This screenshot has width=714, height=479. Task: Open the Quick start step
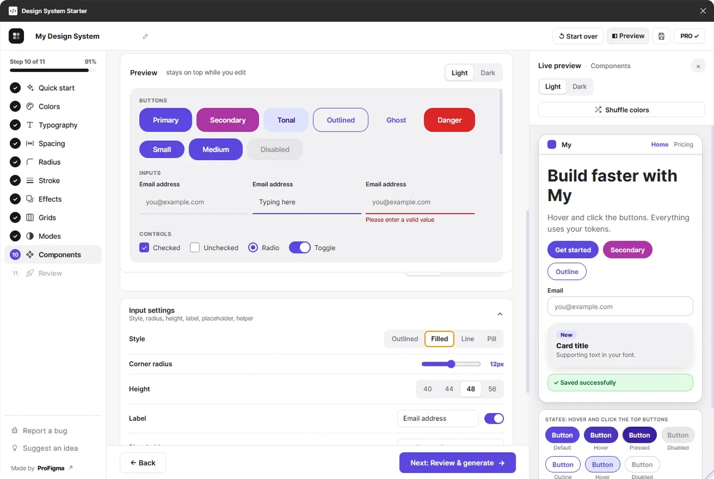53,88
